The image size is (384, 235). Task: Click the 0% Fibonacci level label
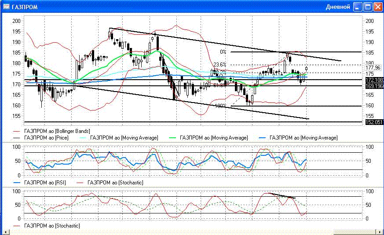[x=223, y=51]
